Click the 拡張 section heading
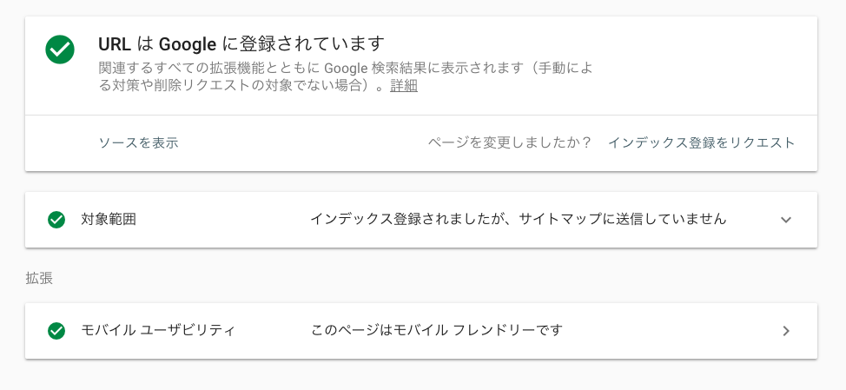 [x=39, y=278]
